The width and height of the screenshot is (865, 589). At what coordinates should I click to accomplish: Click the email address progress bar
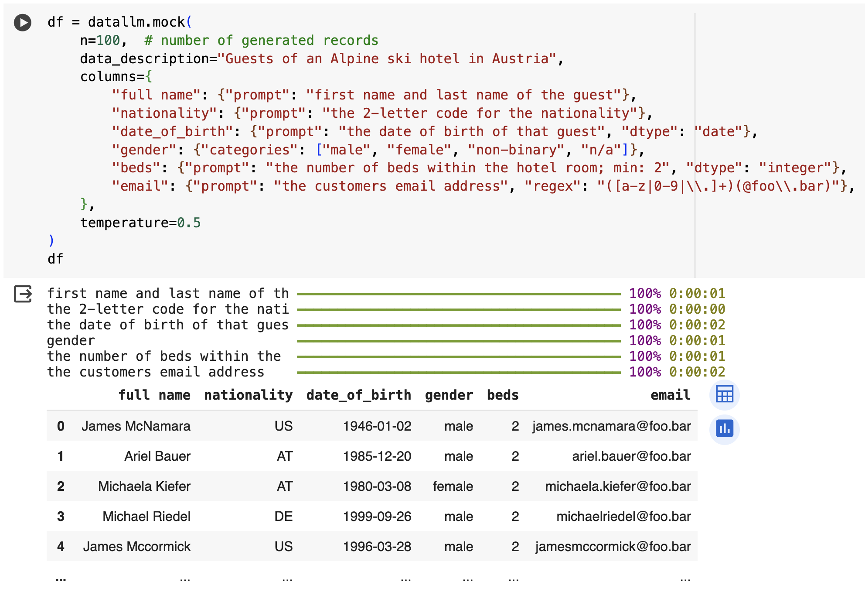click(458, 373)
